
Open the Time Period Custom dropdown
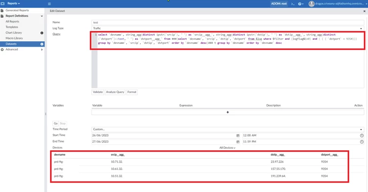[228, 129]
